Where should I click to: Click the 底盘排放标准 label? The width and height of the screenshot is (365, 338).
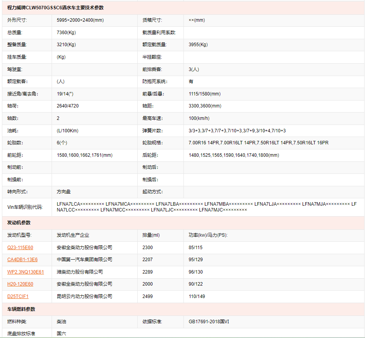21,334
